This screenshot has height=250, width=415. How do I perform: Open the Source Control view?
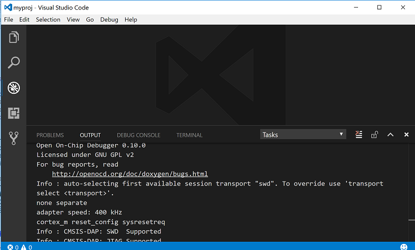click(13, 137)
